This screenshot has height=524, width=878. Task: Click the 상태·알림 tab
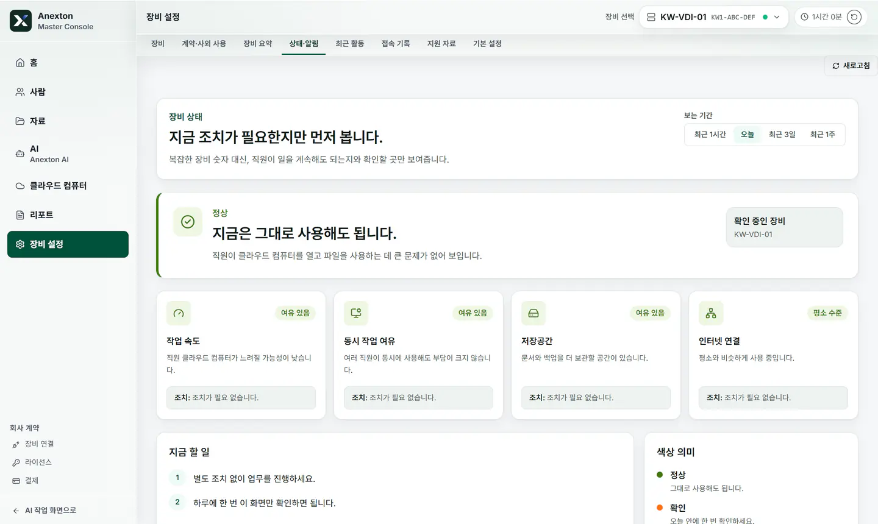tap(304, 44)
